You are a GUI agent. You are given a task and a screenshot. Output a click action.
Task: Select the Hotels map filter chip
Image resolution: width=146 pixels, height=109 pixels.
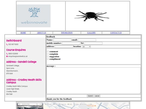(55, 104)
